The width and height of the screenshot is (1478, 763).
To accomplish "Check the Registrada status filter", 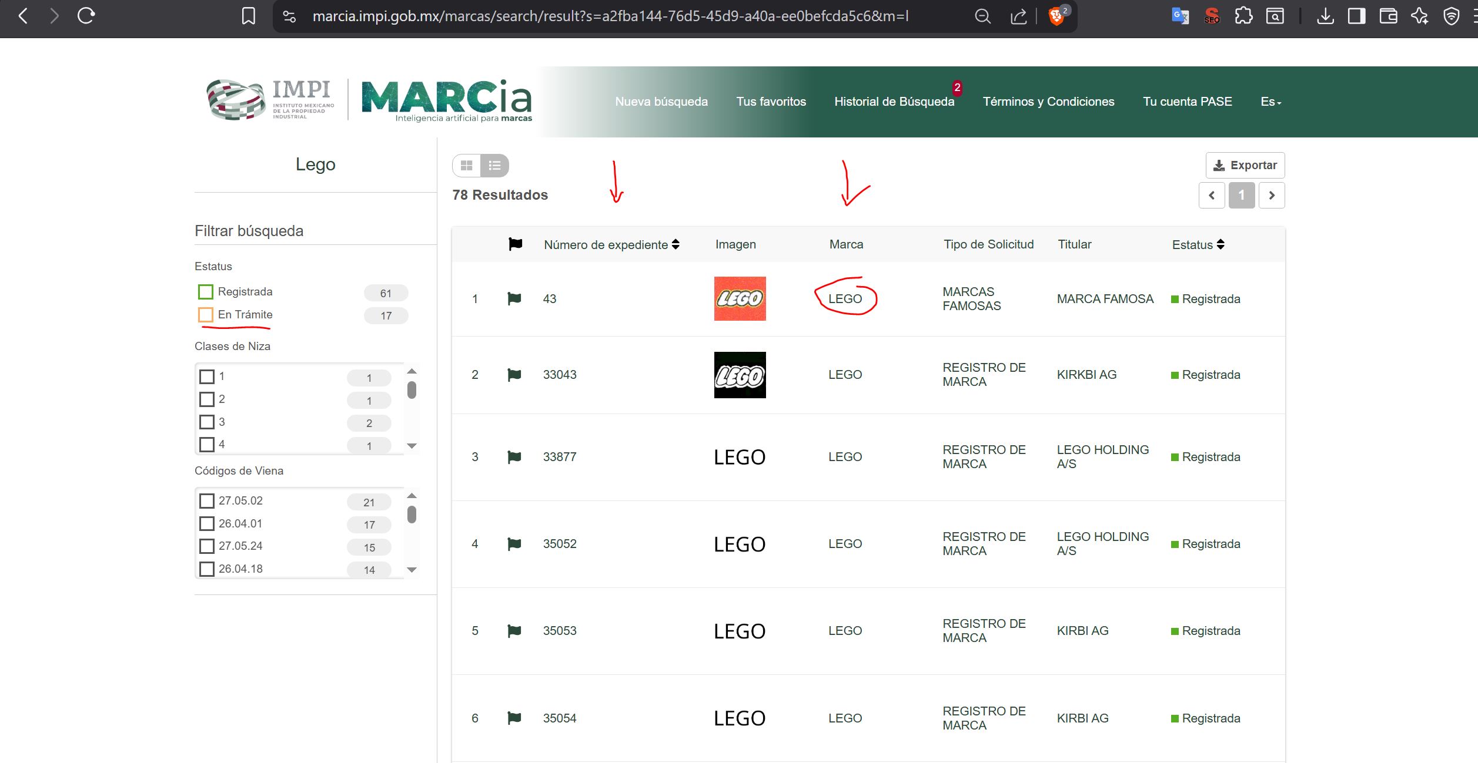I will pyautogui.click(x=206, y=292).
